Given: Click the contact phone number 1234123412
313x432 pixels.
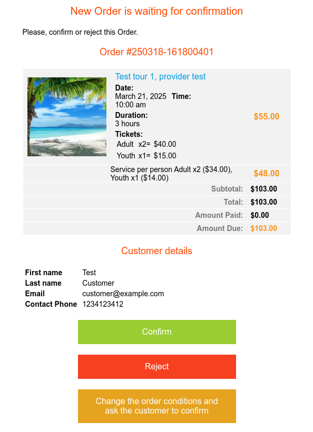Looking at the screenshot, I should pos(103,304).
